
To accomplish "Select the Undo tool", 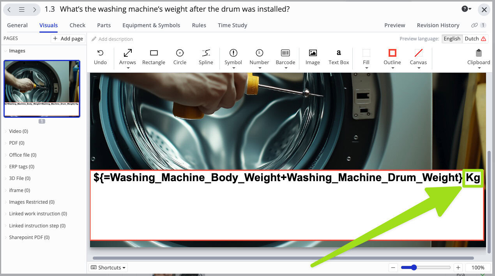I will click(x=100, y=57).
